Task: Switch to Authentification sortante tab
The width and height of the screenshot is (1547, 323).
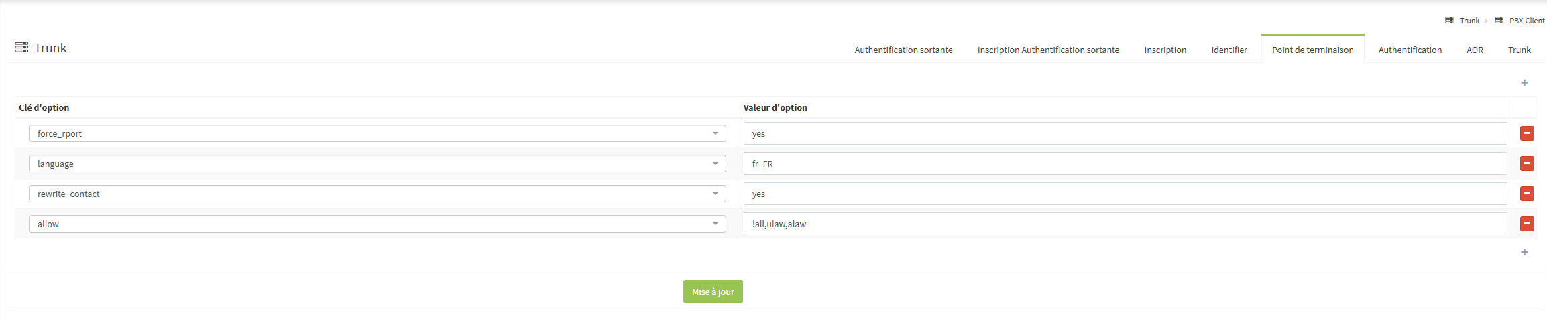Action: [x=903, y=50]
